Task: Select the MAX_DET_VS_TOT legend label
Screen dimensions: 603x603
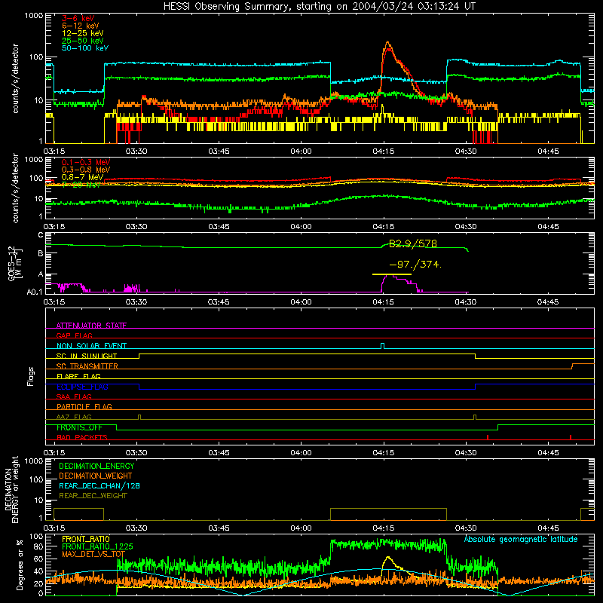Action: click(93, 554)
